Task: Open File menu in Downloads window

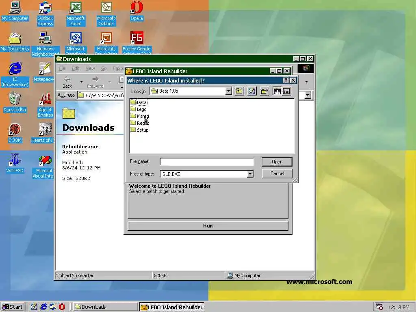Action: pos(62,68)
